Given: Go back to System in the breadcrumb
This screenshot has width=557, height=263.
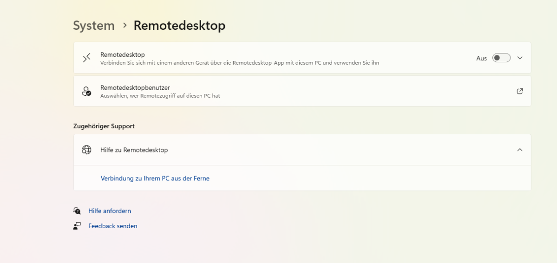Looking at the screenshot, I should coord(94,26).
